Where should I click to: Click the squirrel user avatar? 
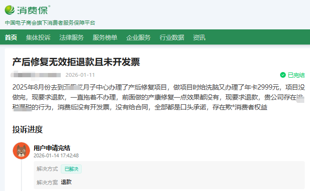point(21,151)
